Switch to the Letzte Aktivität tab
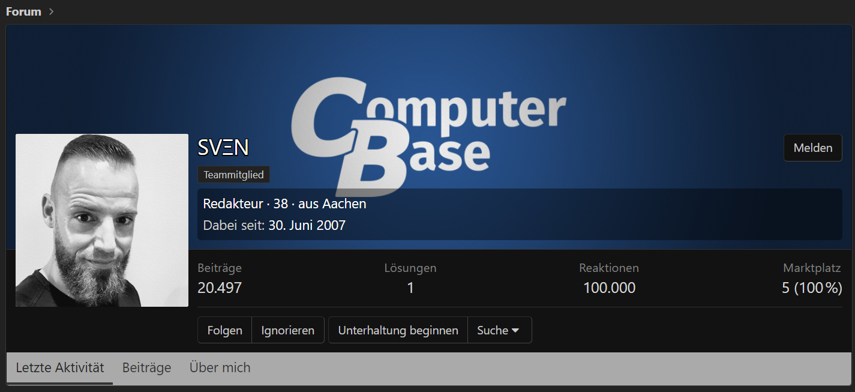Image resolution: width=855 pixels, height=392 pixels. point(60,367)
